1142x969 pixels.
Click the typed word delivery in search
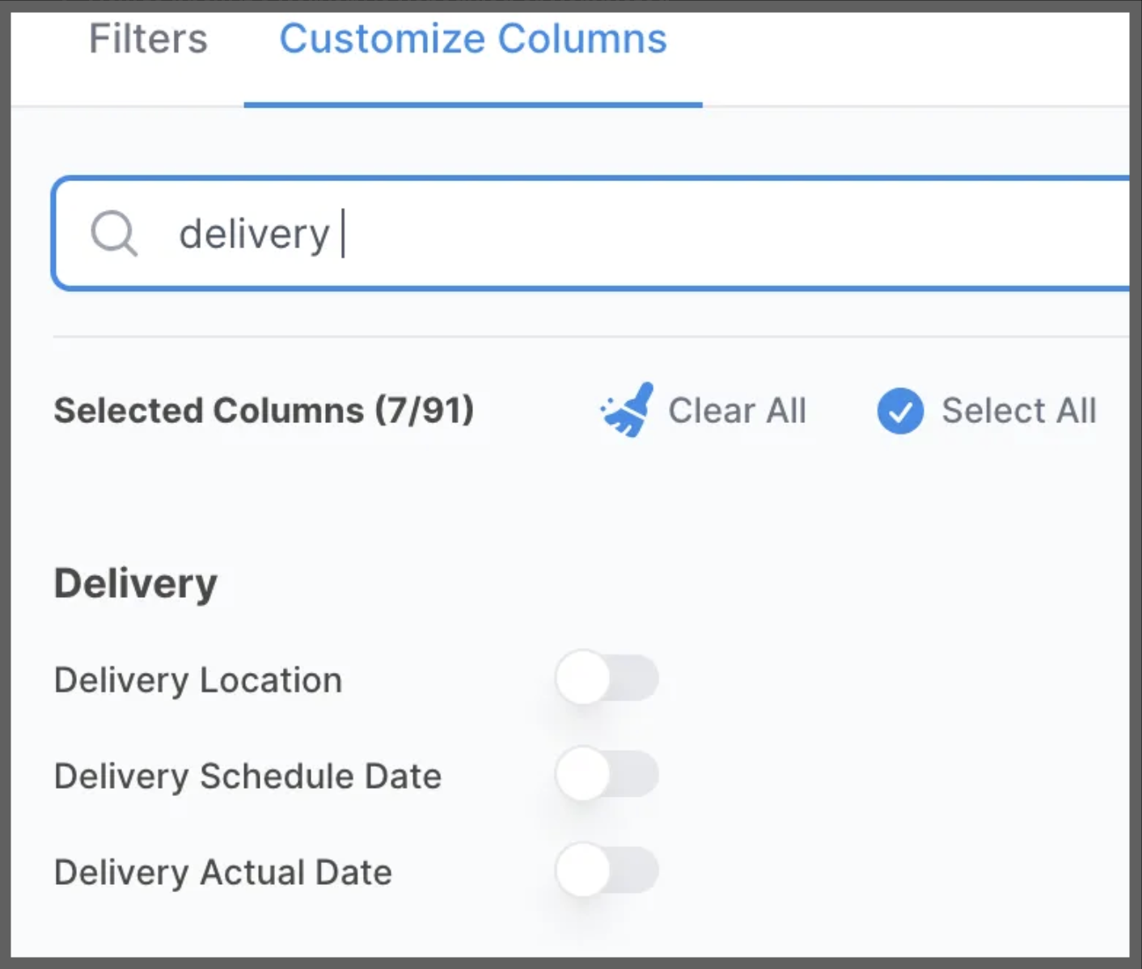pyautogui.click(x=255, y=235)
